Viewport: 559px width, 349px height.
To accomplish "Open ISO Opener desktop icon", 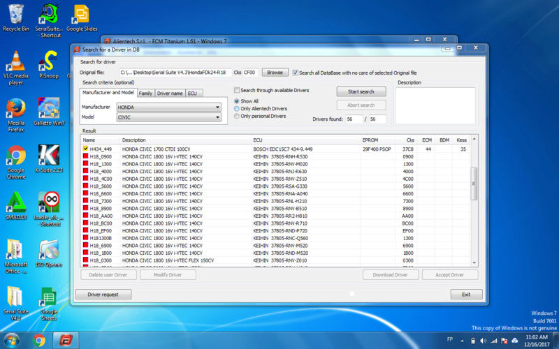I will [x=49, y=253].
